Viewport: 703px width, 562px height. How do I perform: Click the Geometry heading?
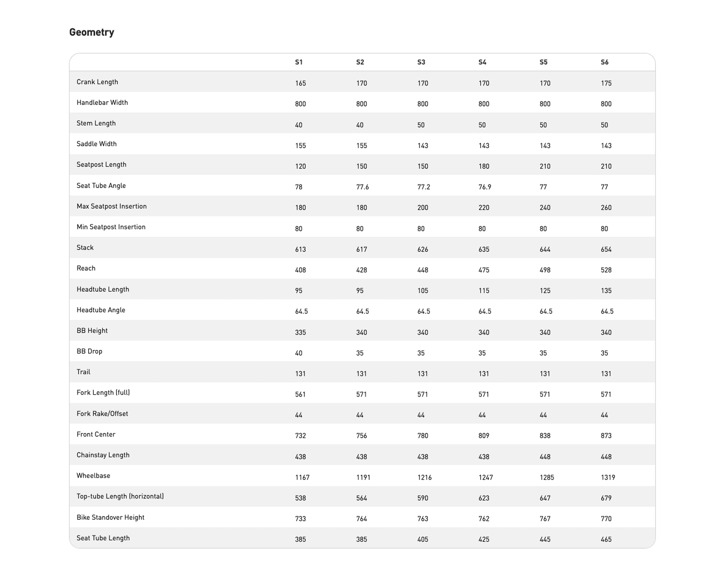point(91,32)
